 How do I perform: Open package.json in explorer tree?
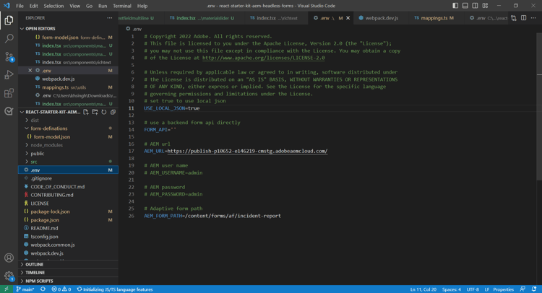tap(68, 220)
